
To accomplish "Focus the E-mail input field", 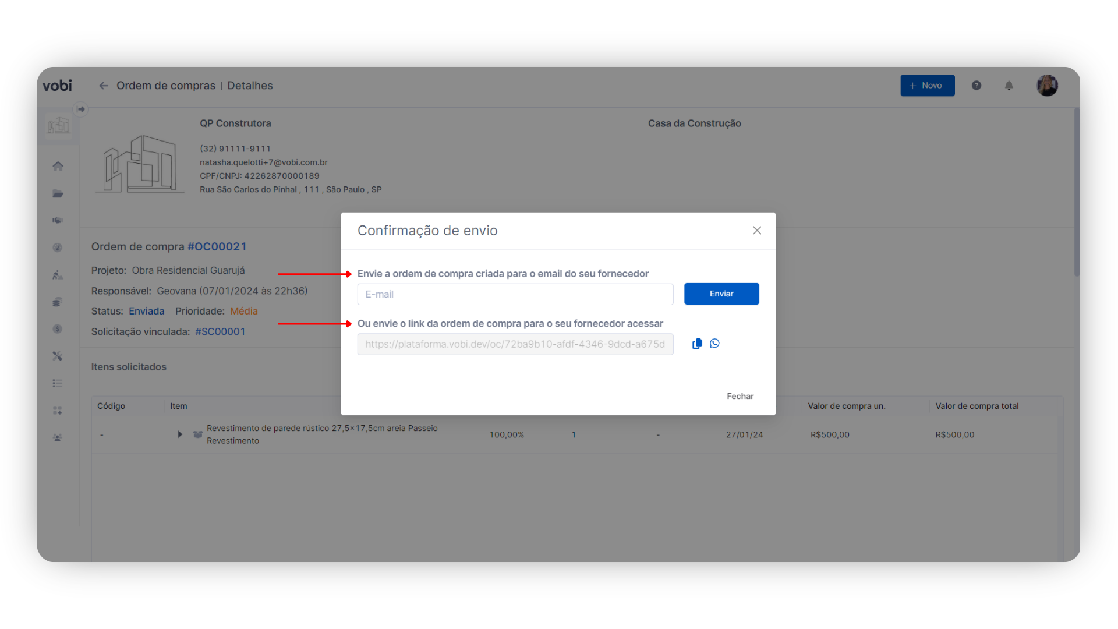I will click(x=515, y=294).
